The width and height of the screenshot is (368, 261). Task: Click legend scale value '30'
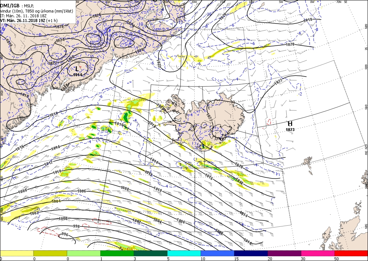point(303,259)
